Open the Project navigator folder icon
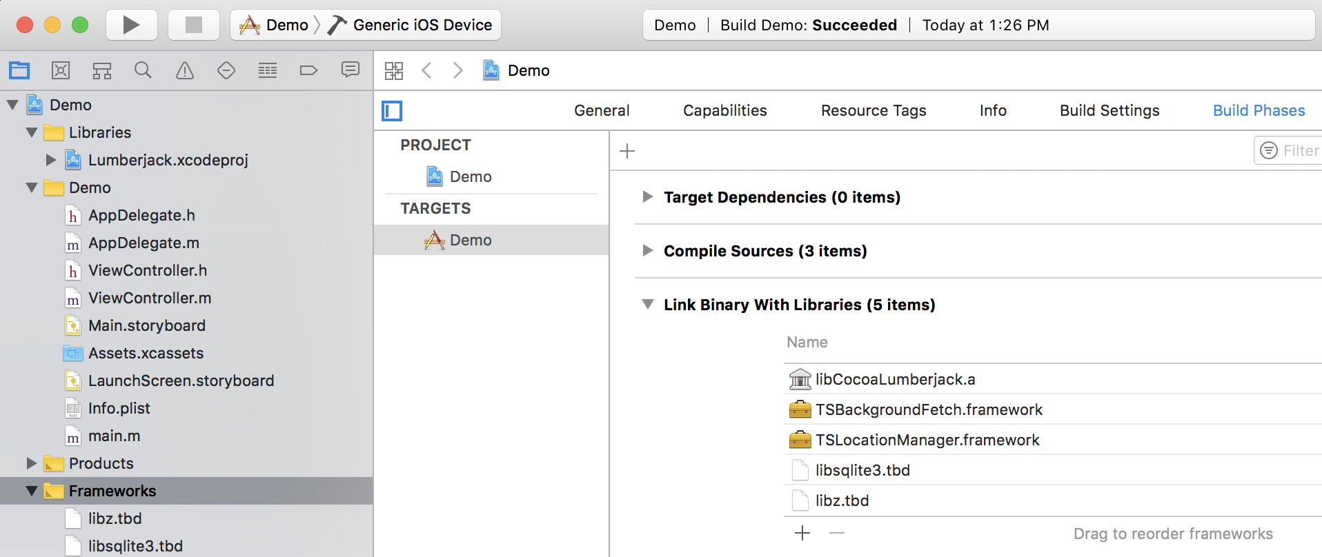Image resolution: width=1322 pixels, height=557 pixels. click(19, 70)
